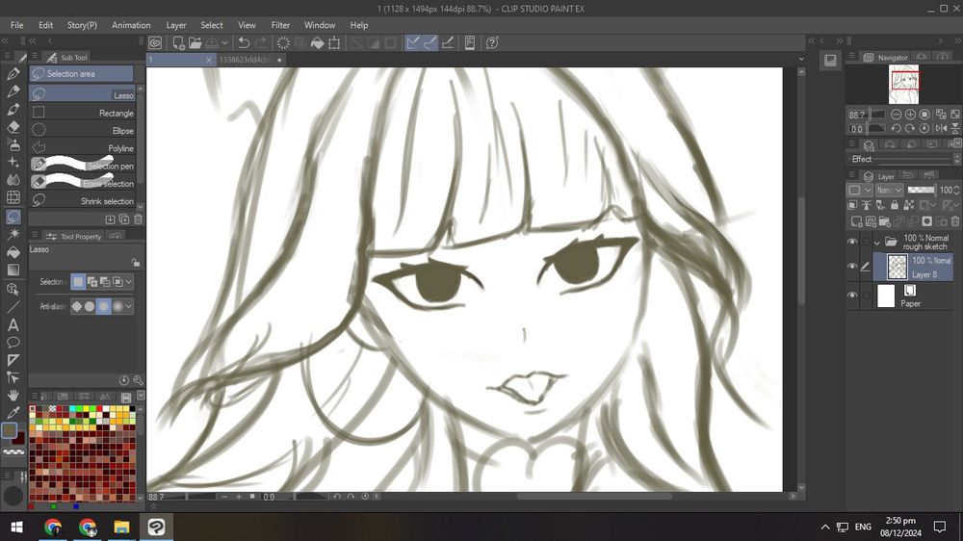This screenshot has height=541, width=963.
Task: Open the Animation menu
Action: pyautogui.click(x=131, y=25)
